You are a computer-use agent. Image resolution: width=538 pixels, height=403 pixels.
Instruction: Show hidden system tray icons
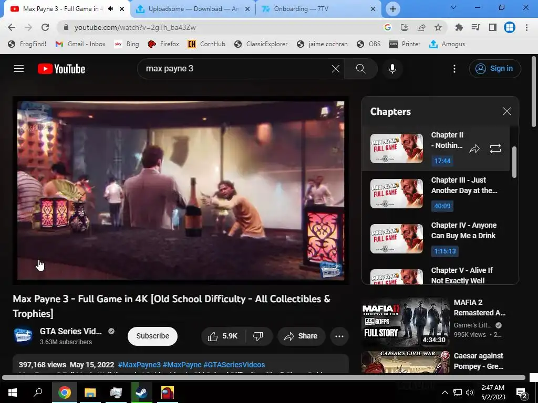tap(444, 393)
